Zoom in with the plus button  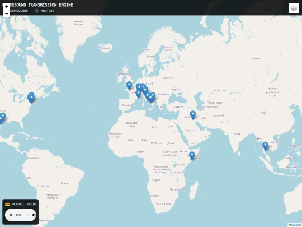coord(6,6)
